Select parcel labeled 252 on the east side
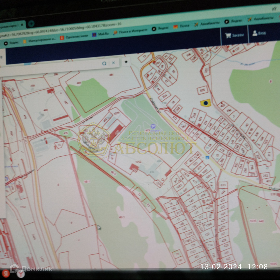The height and width of the screenshot is (280, 280). [265, 176]
